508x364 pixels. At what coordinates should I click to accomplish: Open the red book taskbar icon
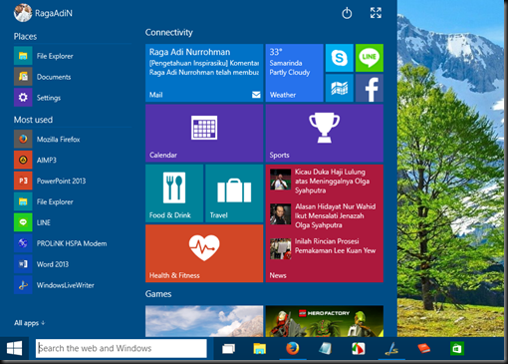[x=424, y=349]
